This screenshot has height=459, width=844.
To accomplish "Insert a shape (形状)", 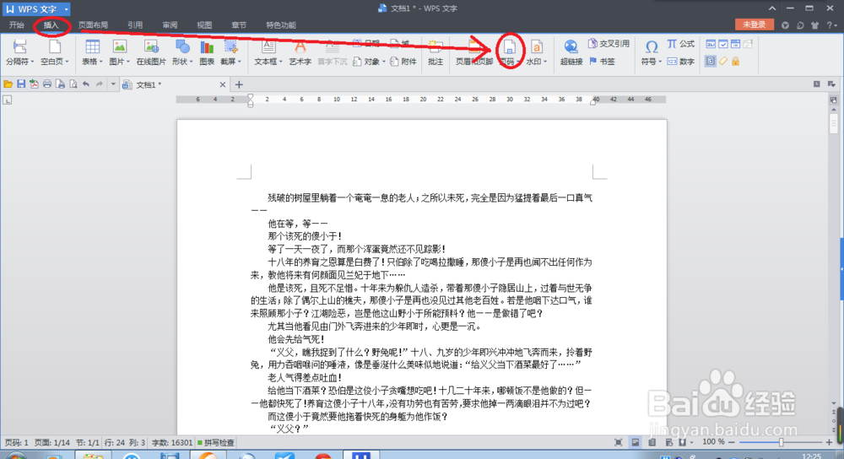I will click(182, 52).
